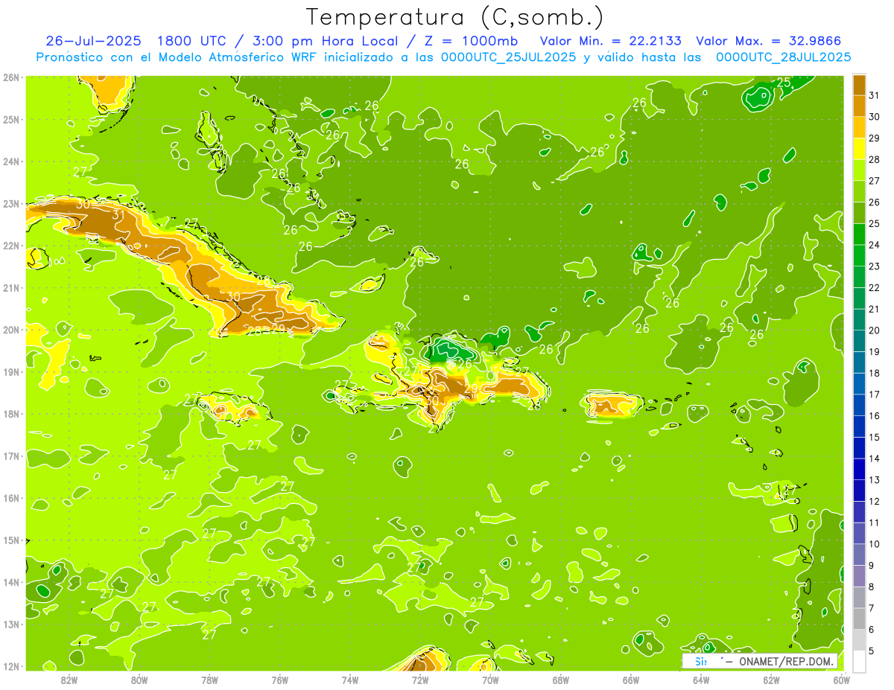Click the colorbar segment between 25 and 26
894x690 pixels.
click(860, 213)
